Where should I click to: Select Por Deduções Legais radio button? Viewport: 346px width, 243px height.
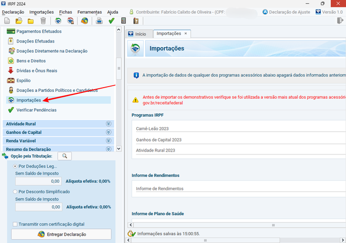[15, 166]
